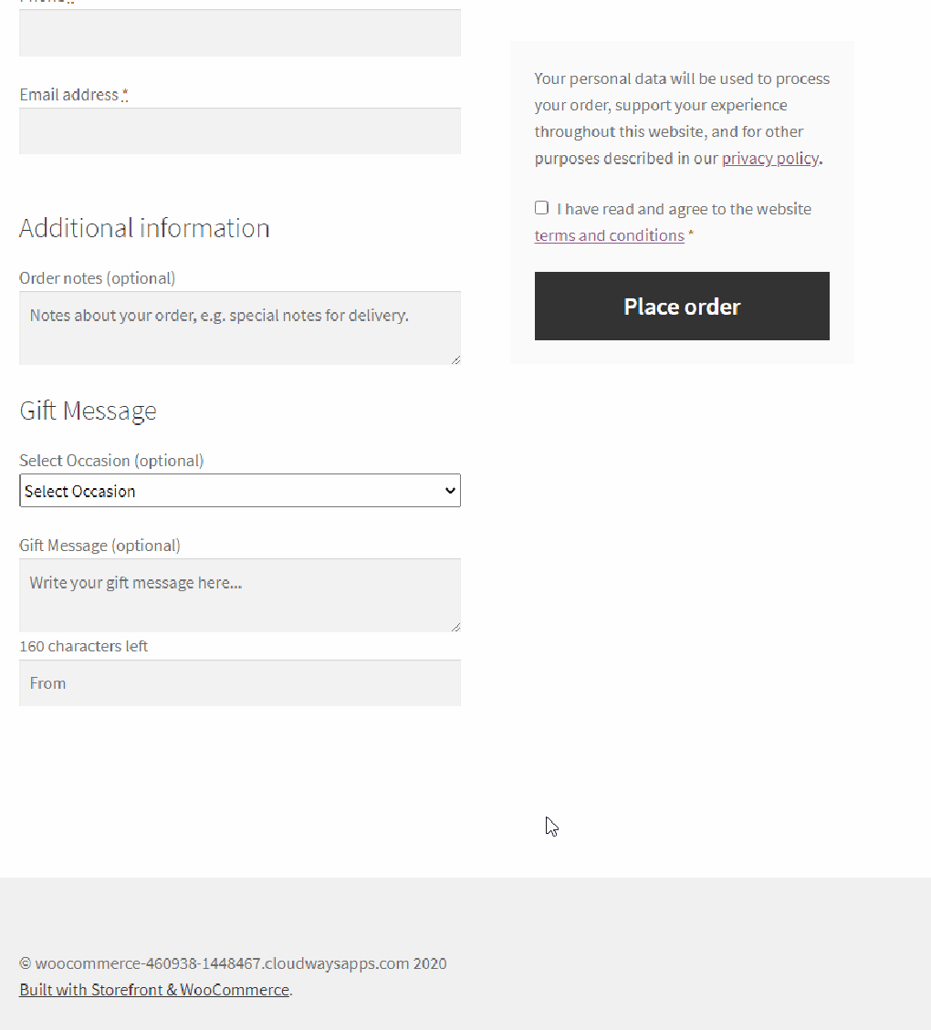Viewport: 931px width, 1030px height.
Task: Tick the terms and conditions agreement checkbox
Action: (541, 208)
